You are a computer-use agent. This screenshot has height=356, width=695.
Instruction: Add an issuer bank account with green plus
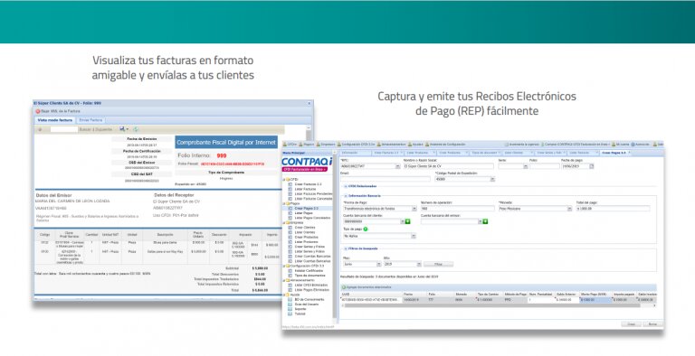coord(485,221)
